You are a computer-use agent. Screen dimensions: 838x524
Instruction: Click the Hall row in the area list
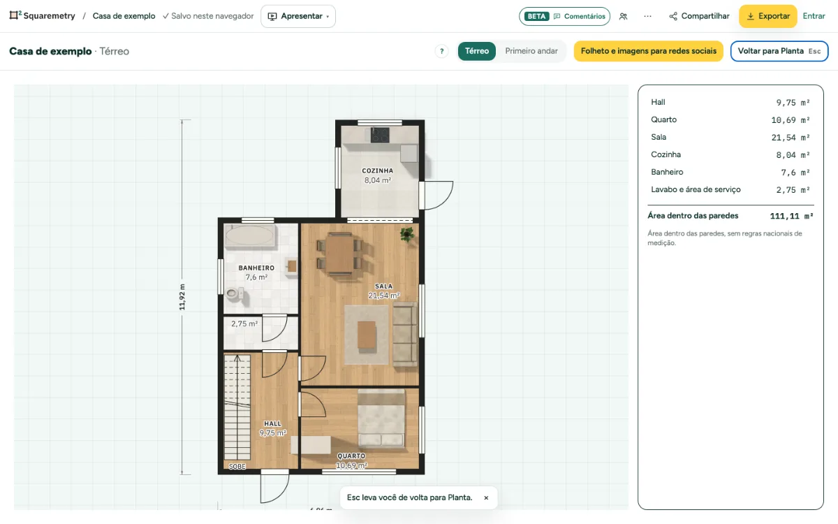click(730, 102)
